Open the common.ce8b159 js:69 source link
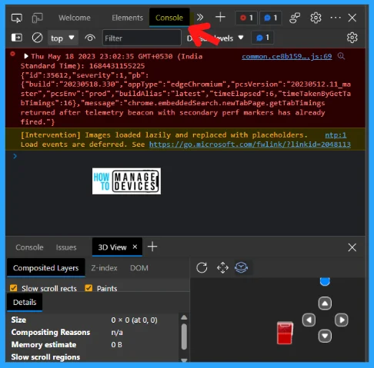Screen dimensions: 374x368 click(287, 56)
